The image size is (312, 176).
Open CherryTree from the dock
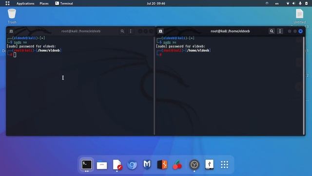177,165
